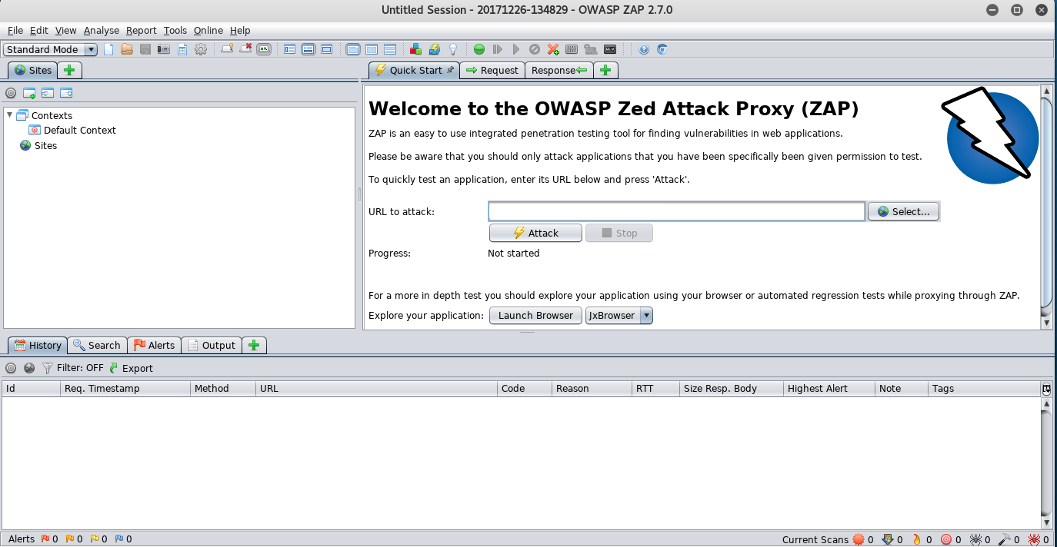Add a tab next to Output with the plus
Viewport: 1057px width, 547px height.
tap(254, 345)
